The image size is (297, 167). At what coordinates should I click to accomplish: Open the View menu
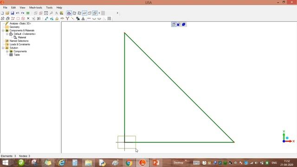pos(22,7)
